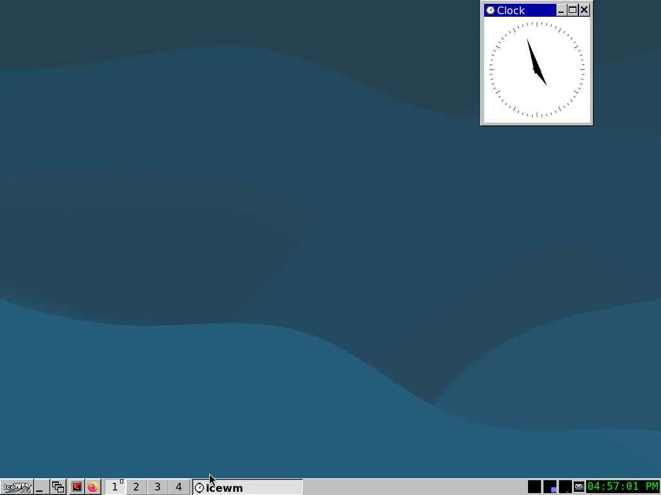Click the first black monitor in the tray
661x495 pixels.
(534, 487)
